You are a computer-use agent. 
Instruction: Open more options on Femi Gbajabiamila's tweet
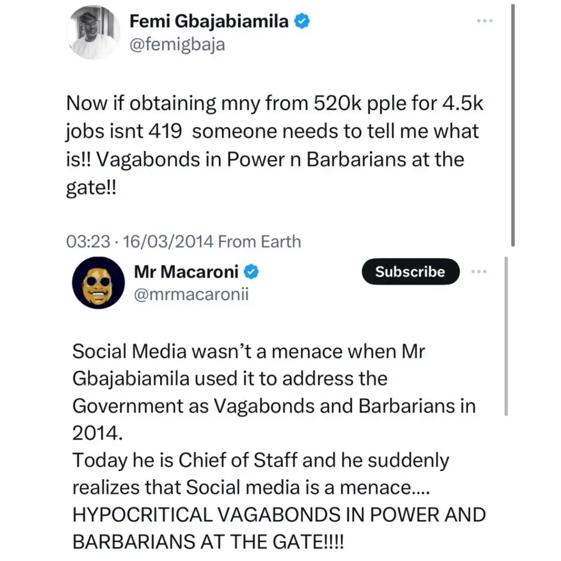point(484,21)
